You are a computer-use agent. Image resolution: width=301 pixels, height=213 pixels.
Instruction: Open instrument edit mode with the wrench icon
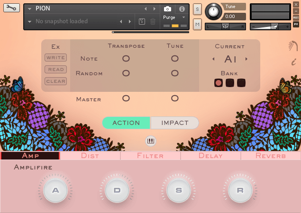click(x=11, y=8)
